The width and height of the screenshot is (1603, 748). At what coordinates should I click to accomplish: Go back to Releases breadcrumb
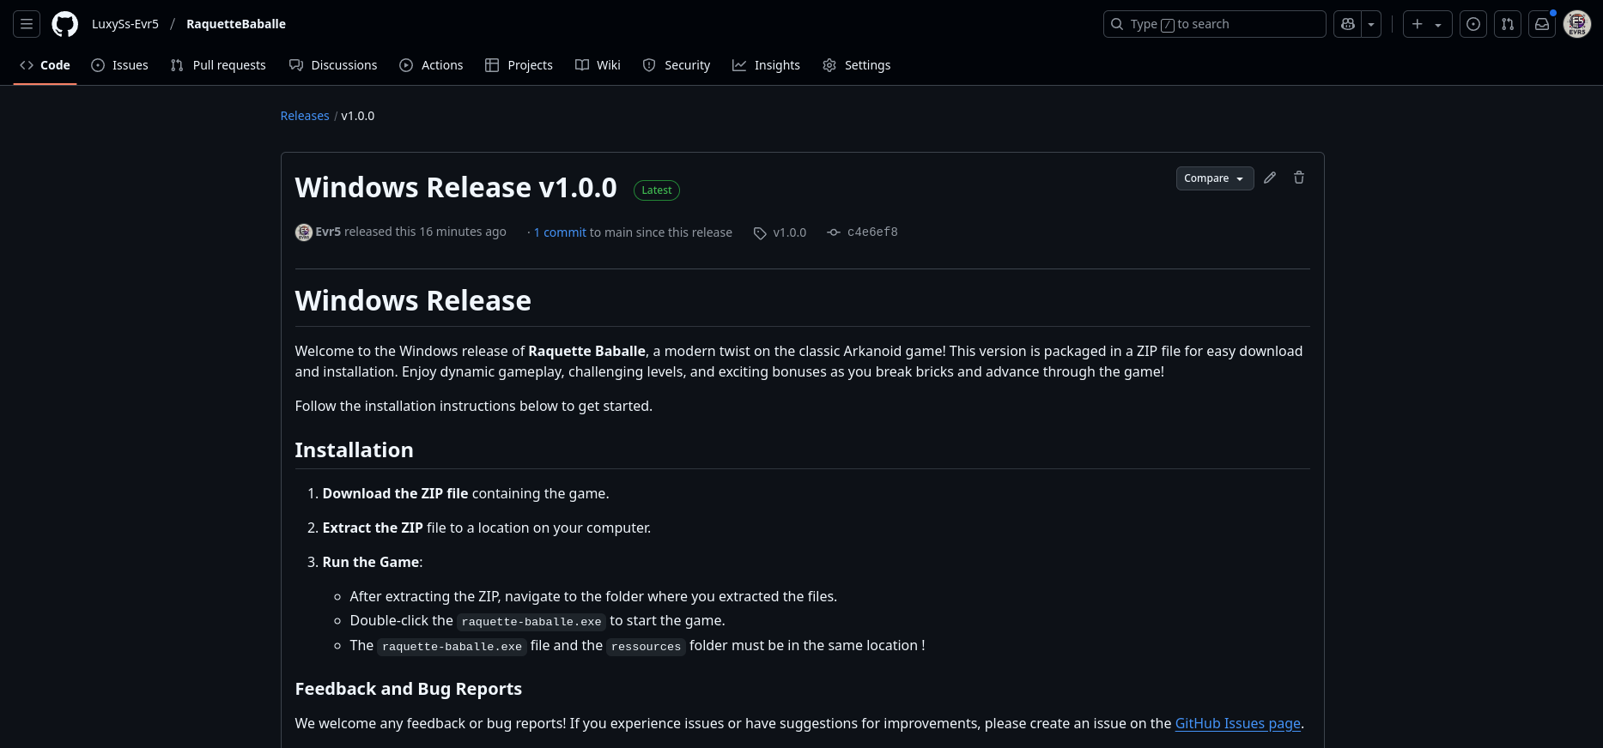click(305, 116)
